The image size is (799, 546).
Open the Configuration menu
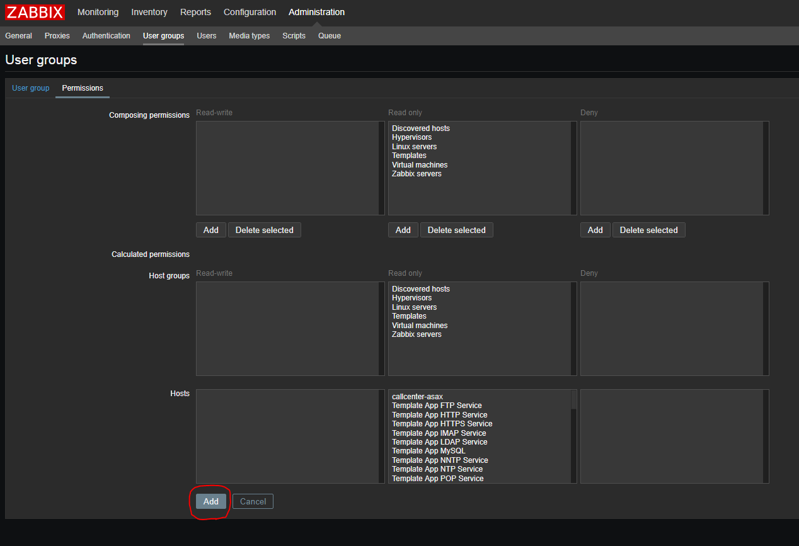pyautogui.click(x=250, y=12)
